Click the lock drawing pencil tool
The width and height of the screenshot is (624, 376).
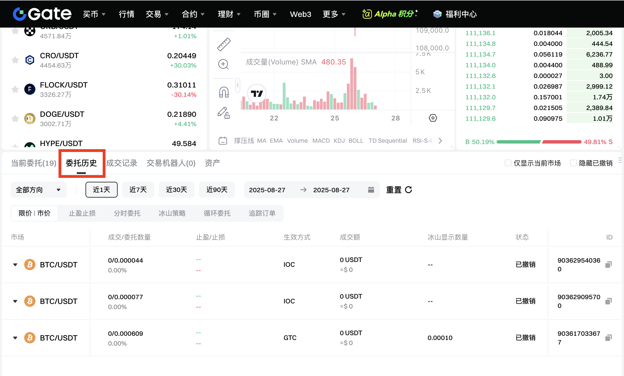pyautogui.click(x=224, y=113)
